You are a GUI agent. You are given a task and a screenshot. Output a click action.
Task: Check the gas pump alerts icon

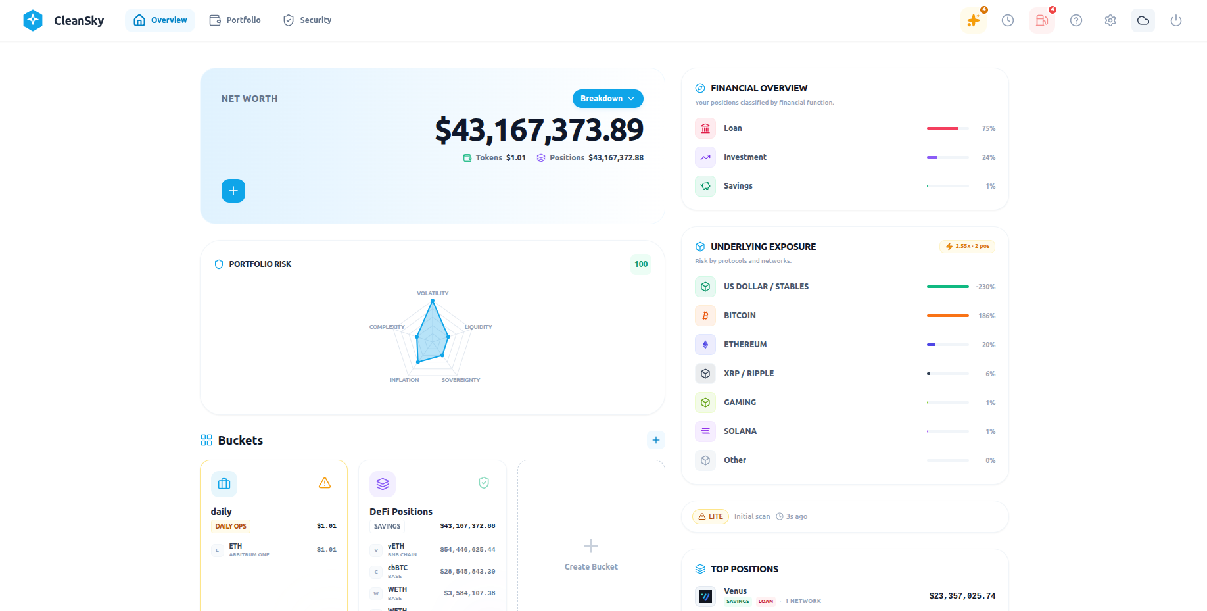1041,20
